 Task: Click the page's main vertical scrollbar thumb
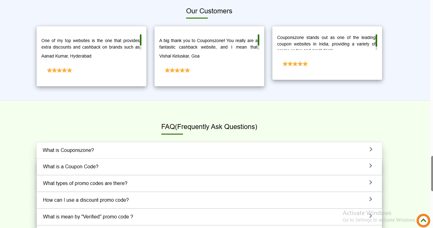click(x=431, y=173)
